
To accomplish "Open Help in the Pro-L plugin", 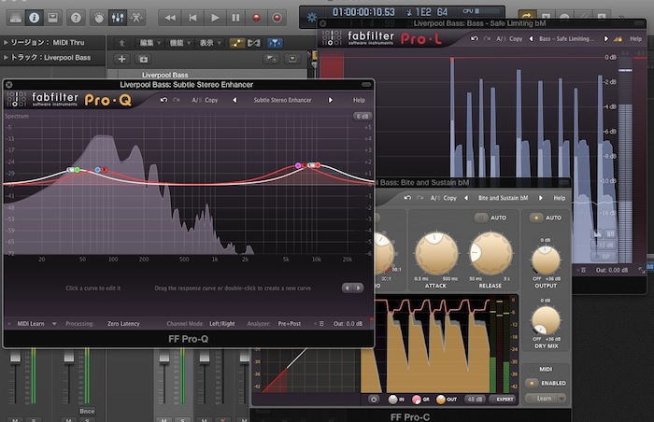I will click(x=635, y=39).
